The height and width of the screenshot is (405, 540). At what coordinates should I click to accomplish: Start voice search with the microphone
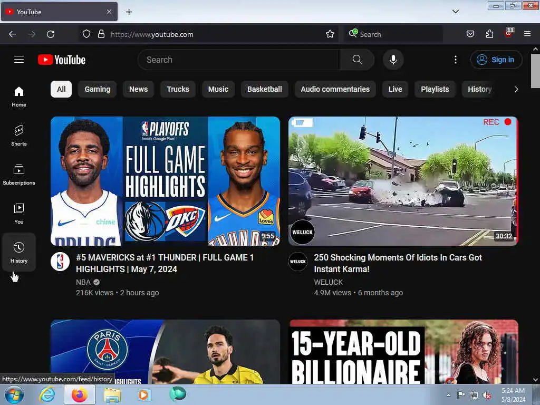click(393, 60)
